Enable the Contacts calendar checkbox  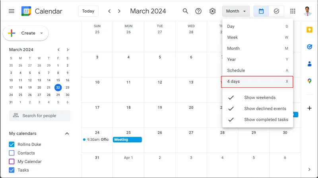[x=12, y=153]
